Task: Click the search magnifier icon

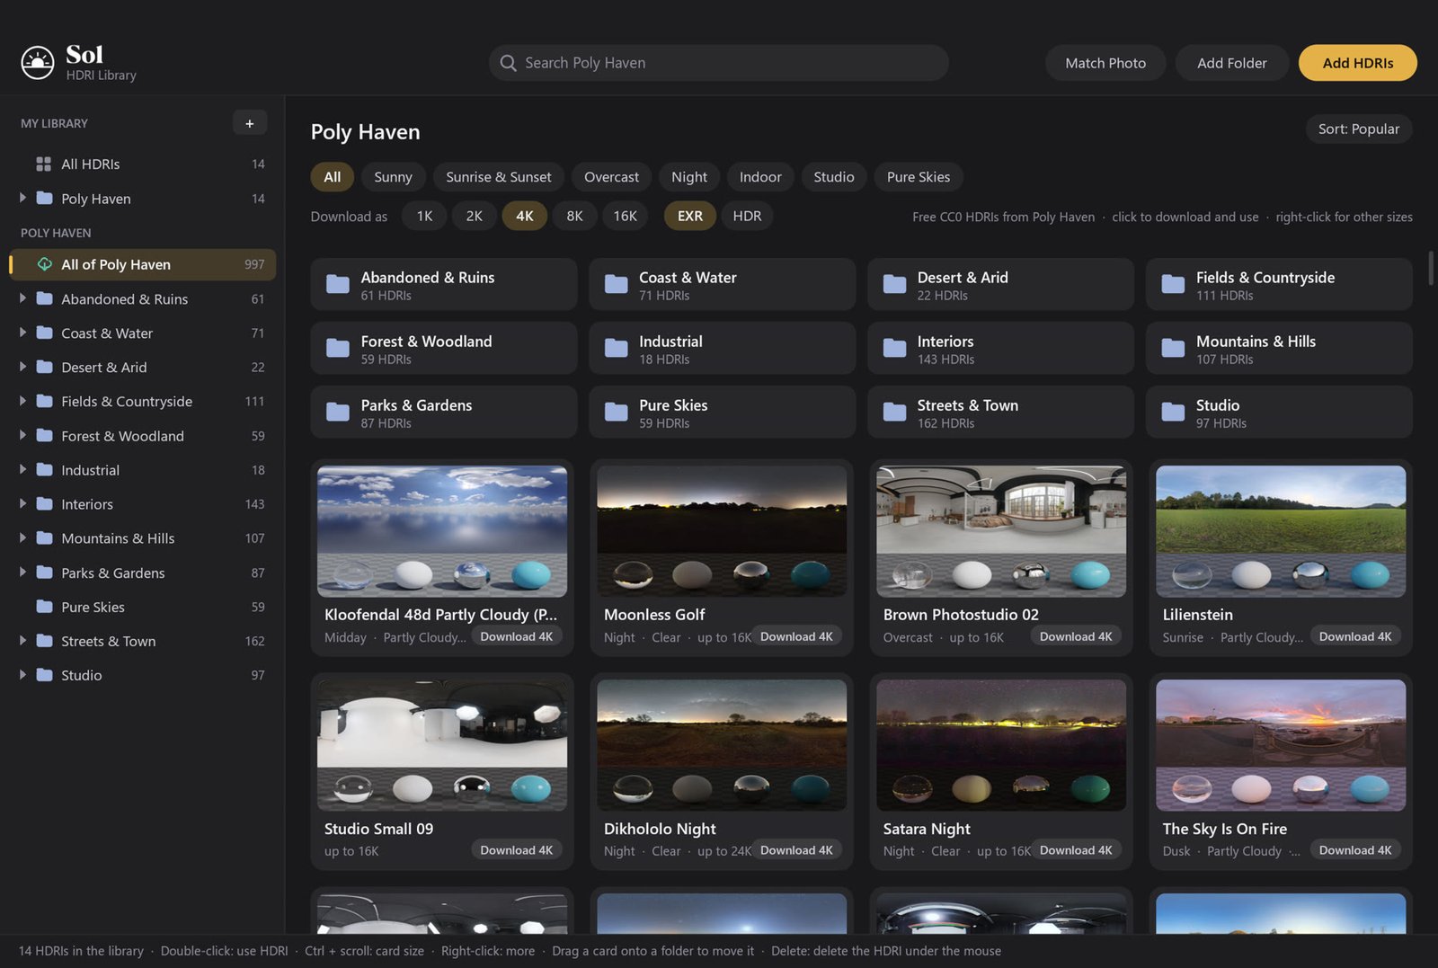Action: (x=508, y=63)
